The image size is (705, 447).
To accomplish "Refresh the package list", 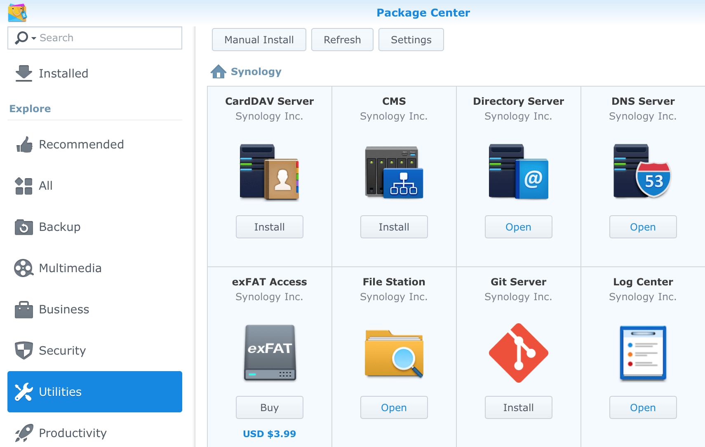I will click(342, 40).
